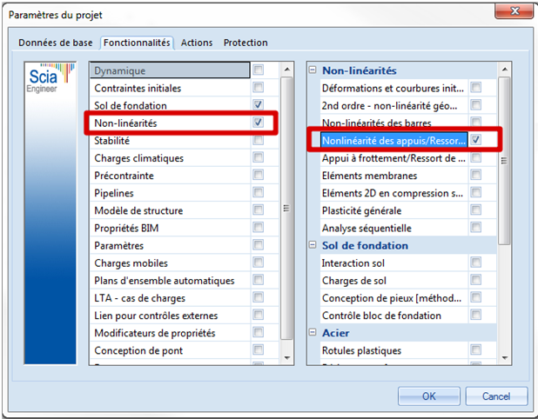Toggle the Non-linéarités checkbox
Viewport: 538px width, 419px height.
point(259,123)
